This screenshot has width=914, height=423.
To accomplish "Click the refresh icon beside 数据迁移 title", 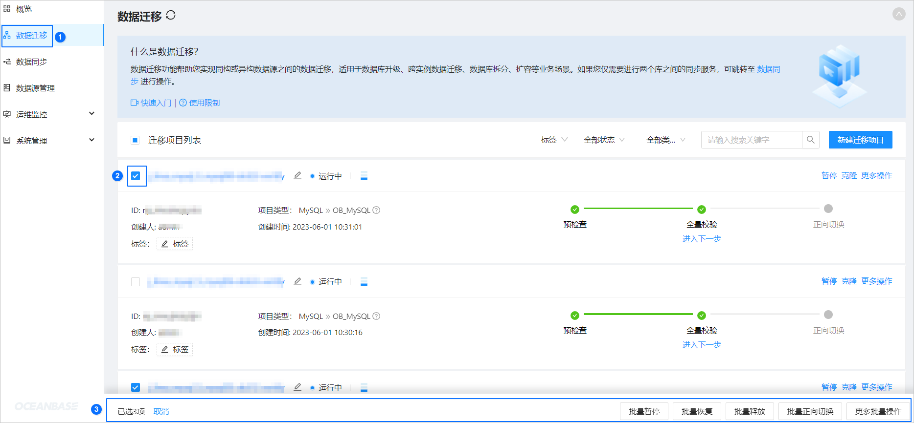I will pos(171,15).
